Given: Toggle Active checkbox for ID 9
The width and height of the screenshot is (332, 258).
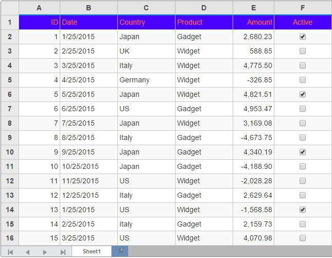Looking at the screenshot, I should coord(303,152).
